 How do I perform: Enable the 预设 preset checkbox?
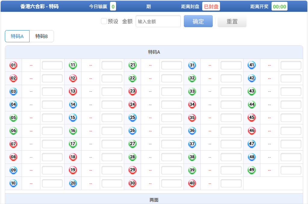point(103,21)
